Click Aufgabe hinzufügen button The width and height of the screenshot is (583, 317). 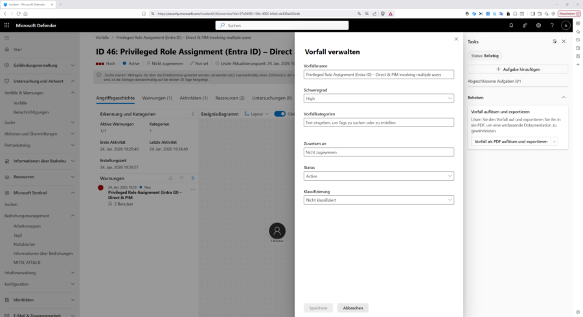click(518, 69)
